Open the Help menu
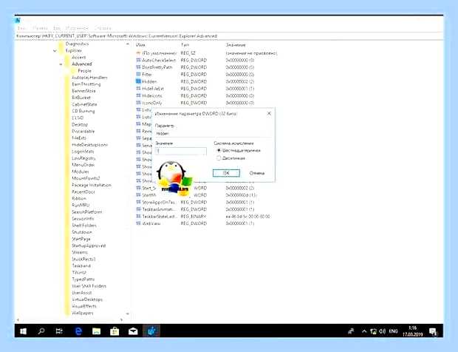 [103, 28]
